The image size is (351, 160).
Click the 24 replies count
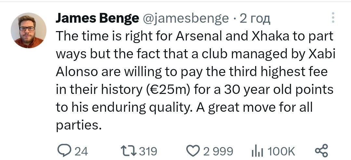point(81,151)
